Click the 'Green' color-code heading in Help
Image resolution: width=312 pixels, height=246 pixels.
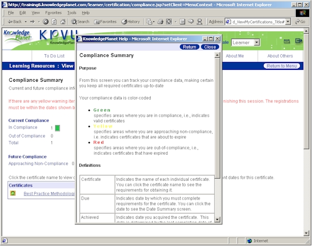pos(102,110)
